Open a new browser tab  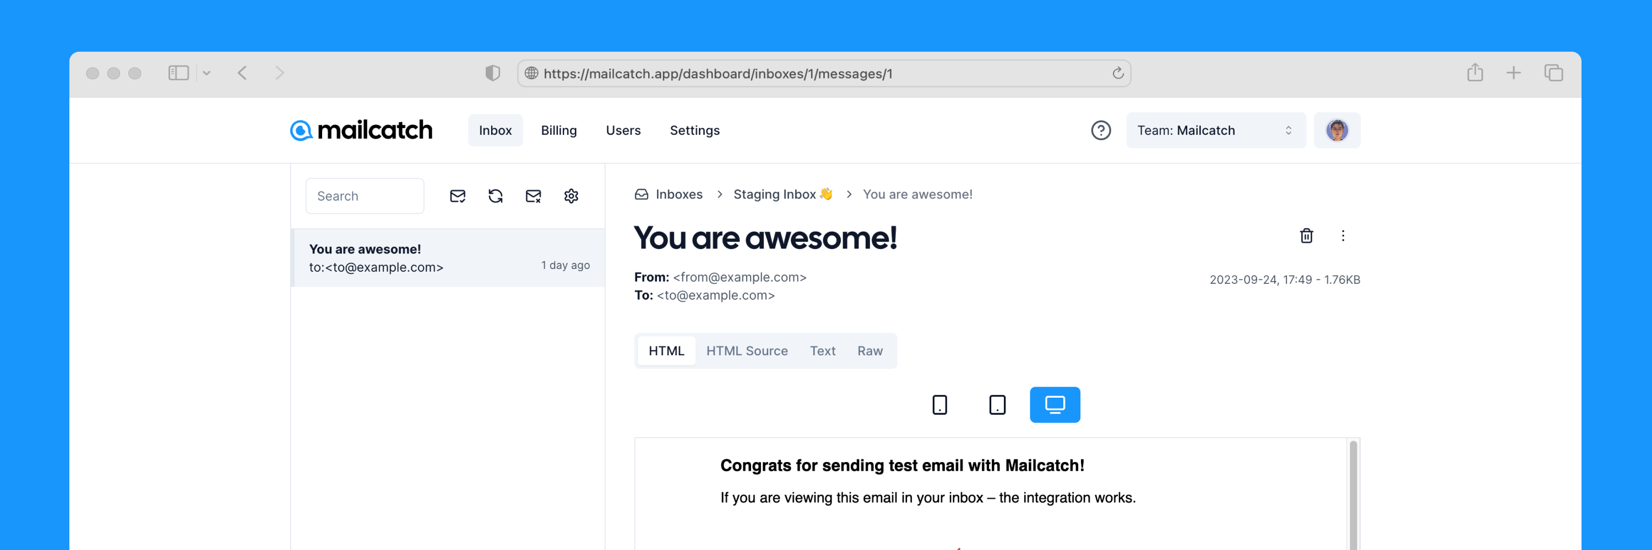(x=1513, y=73)
